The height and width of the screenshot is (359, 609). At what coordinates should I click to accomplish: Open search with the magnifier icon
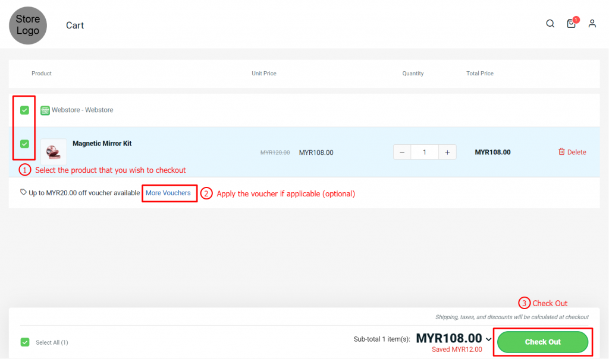tap(550, 24)
